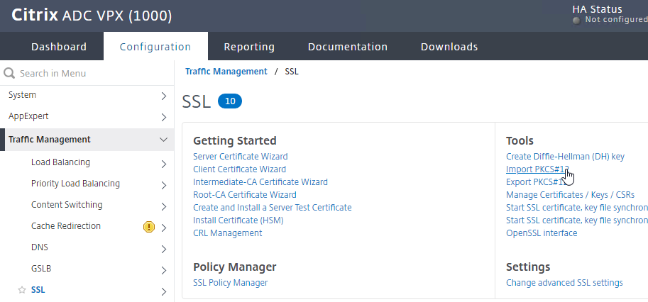Select DNS in the sidebar
Image resolution: width=648 pixels, height=302 pixels.
pyautogui.click(x=39, y=247)
